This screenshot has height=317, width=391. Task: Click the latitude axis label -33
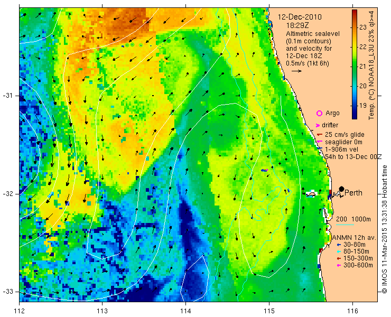click(8, 291)
